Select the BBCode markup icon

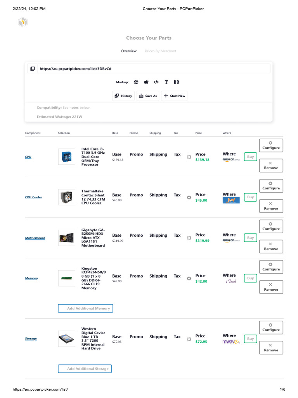tap(177, 82)
